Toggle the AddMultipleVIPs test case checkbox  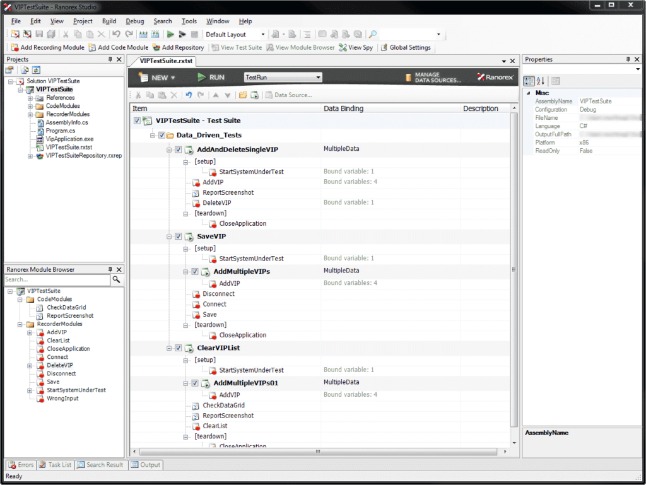[x=195, y=271]
